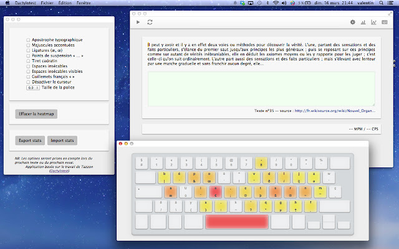Show line graph progress icon

point(373,22)
